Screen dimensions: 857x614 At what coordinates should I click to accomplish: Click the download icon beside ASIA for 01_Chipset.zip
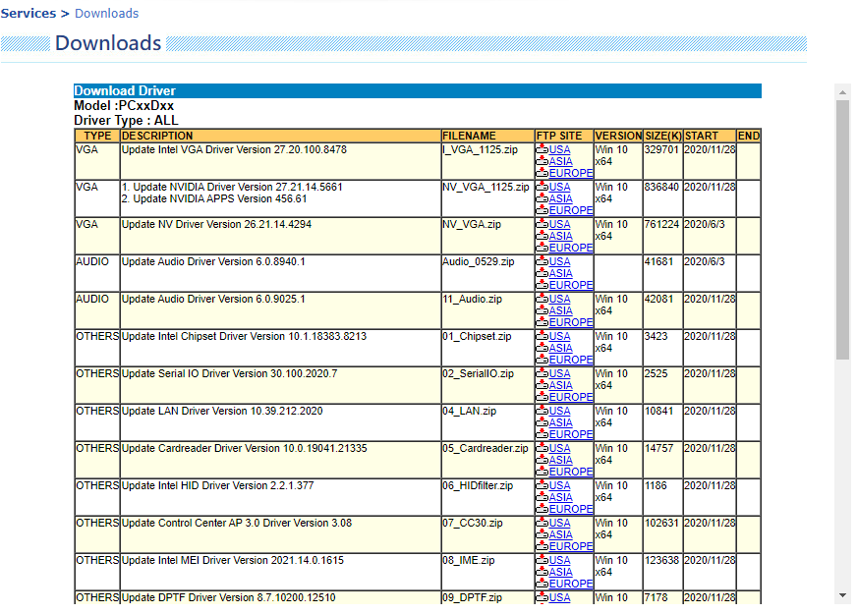click(x=542, y=348)
